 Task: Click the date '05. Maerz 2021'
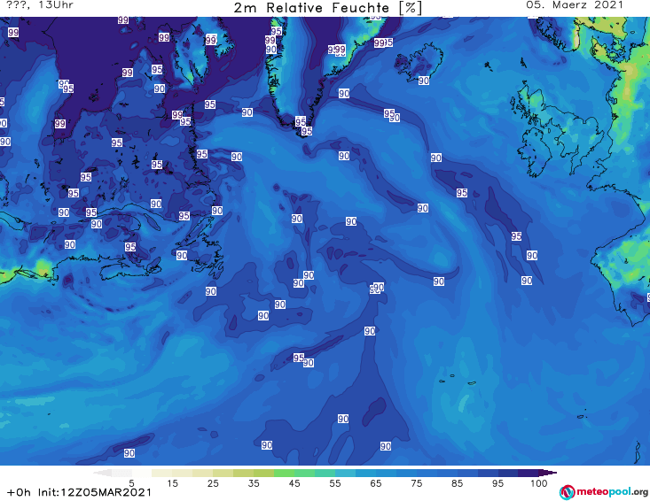pyautogui.click(x=575, y=5)
